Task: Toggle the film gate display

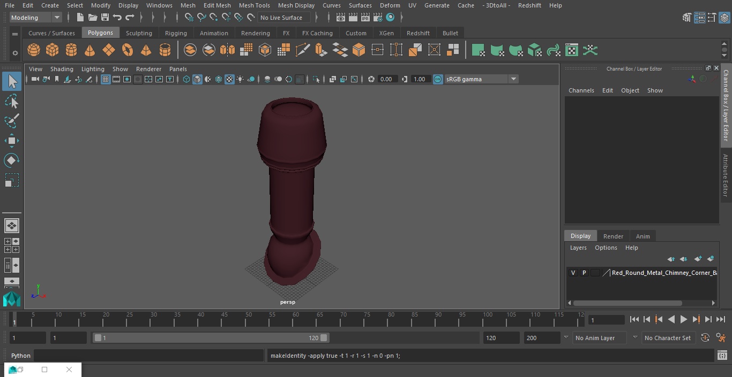Action: click(x=116, y=79)
